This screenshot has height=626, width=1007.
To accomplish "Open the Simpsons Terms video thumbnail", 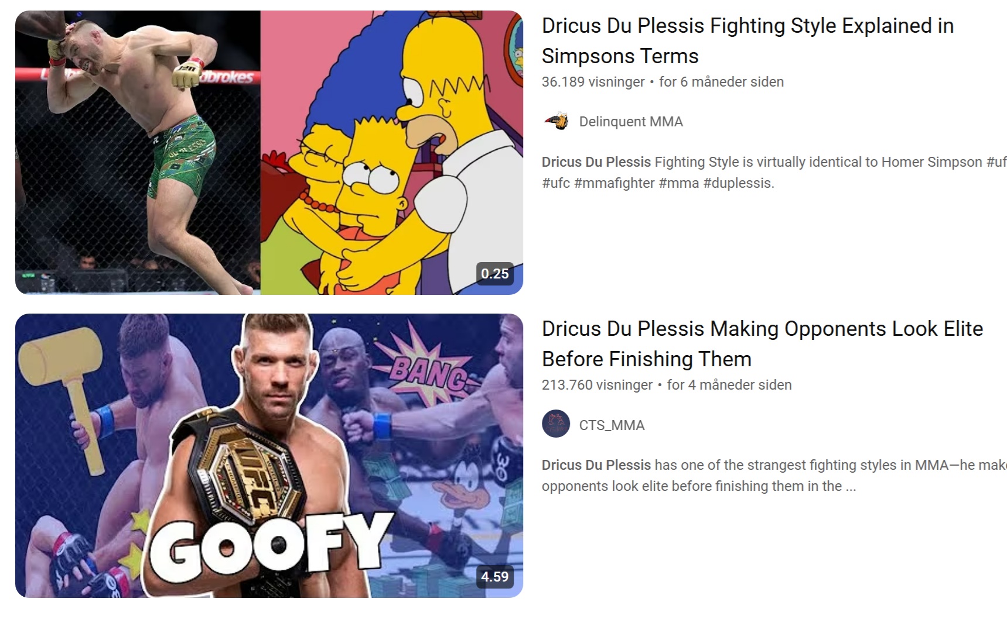I will (x=269, y=153).
